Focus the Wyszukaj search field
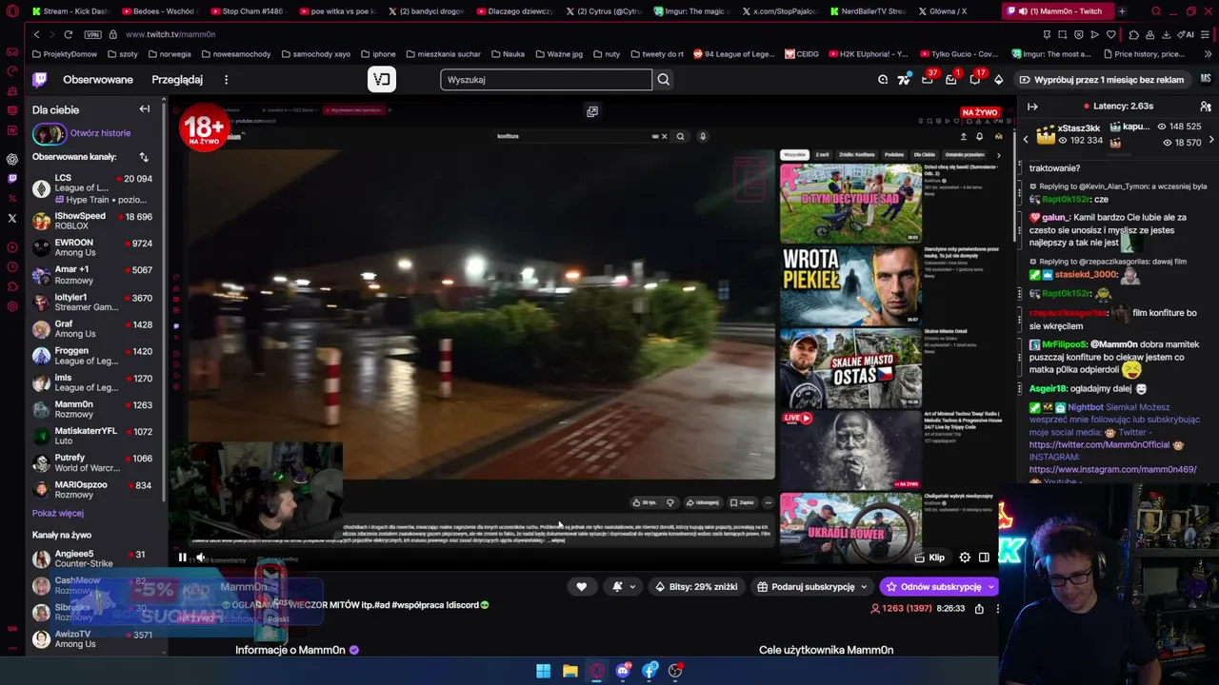The image size is (1219, 685). pyautogui.click(x=547, y=80)
